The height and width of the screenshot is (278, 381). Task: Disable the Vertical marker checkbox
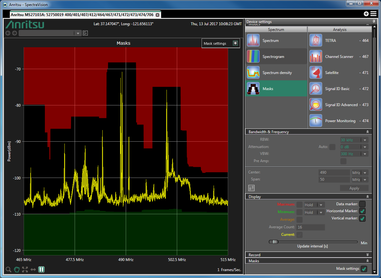click(x=362, y=218)
